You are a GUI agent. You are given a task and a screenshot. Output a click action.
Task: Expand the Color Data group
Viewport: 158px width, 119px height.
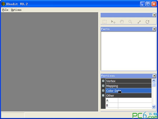tap(103, 90)
